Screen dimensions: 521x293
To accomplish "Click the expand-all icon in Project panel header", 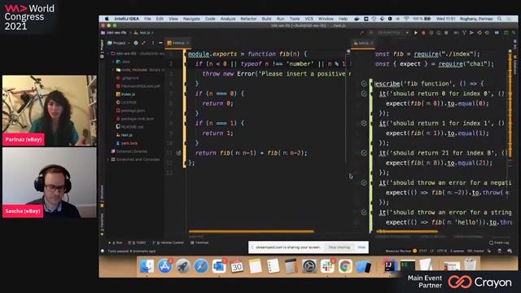I will 143,43.
